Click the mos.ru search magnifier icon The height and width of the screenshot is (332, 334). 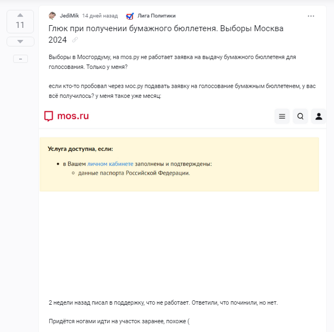click(301, 116)
